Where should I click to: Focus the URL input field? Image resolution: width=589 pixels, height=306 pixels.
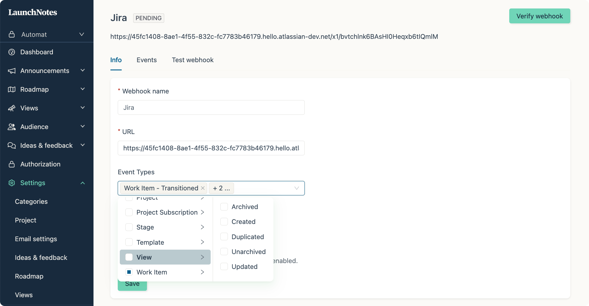(x=211, y=148)
